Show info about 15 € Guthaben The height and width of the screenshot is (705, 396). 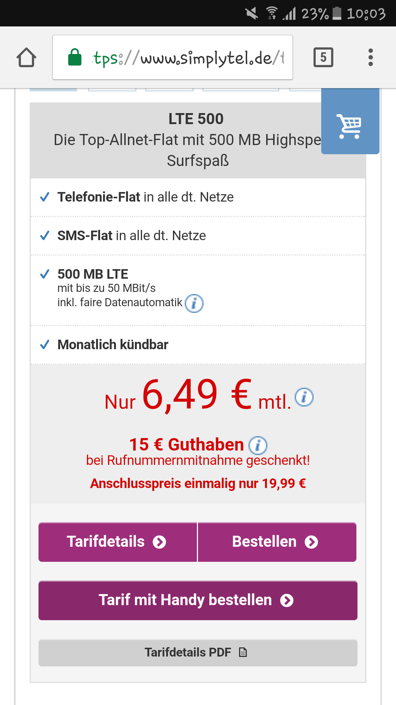258,445
